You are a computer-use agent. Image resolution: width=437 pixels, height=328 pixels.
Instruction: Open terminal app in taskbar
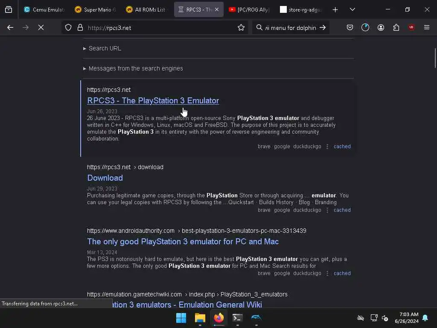237,318
